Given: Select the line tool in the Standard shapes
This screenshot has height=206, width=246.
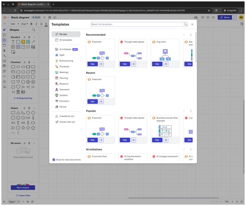Looking at the screenshot, I should point(33,42).
